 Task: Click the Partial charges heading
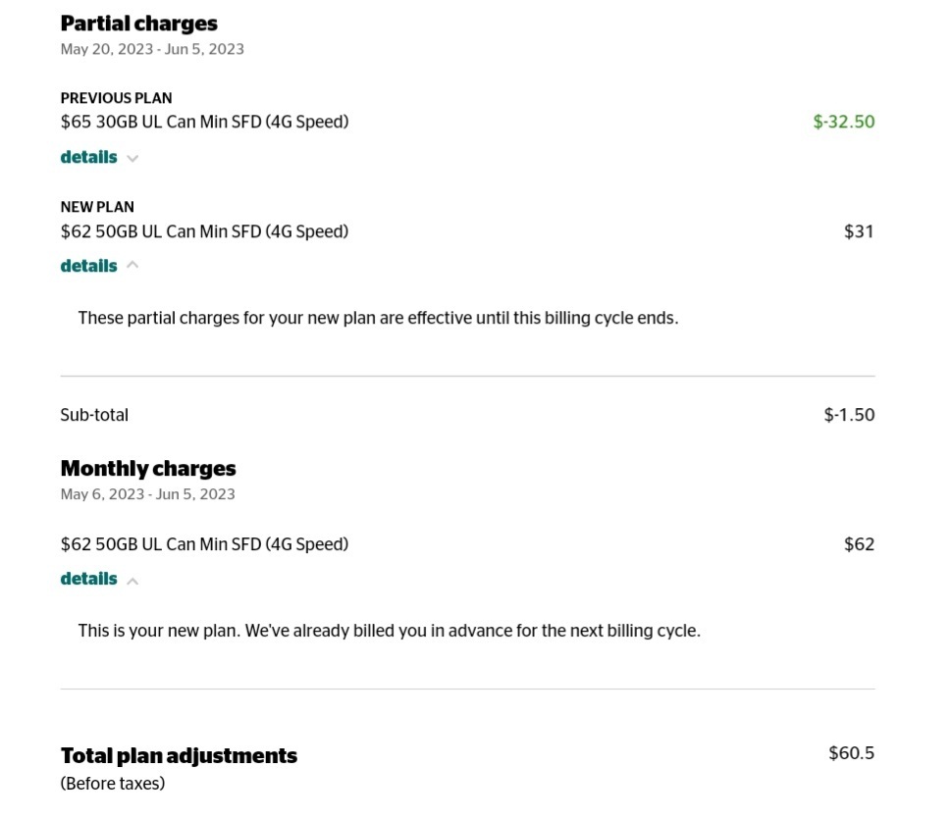tap(139, 24)
